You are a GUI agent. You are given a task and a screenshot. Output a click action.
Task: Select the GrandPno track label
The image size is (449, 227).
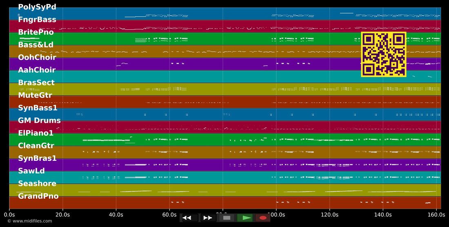point(38,196)
